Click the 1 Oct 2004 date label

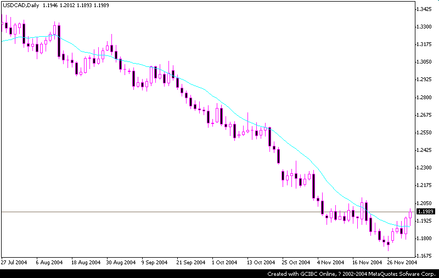(224, 263)
